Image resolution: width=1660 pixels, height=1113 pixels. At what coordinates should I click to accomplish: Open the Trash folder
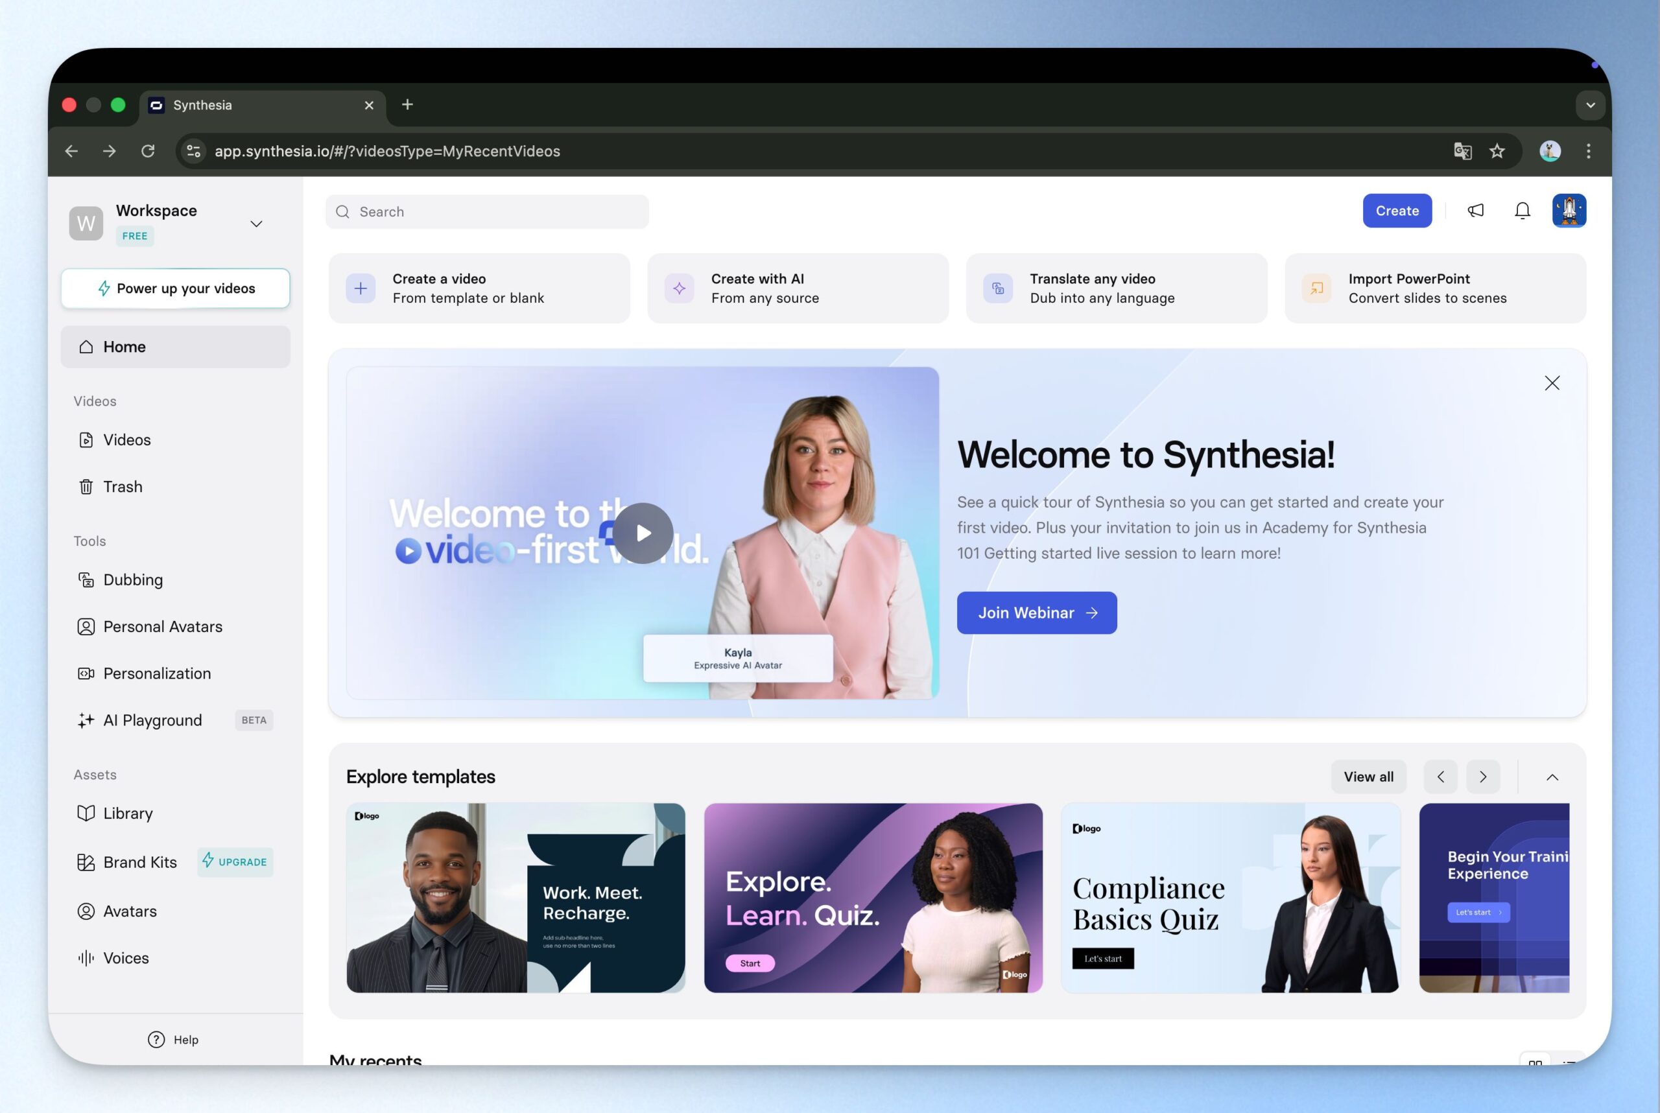122,487
